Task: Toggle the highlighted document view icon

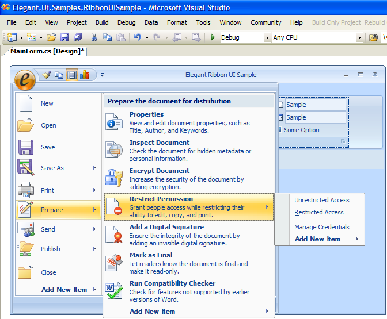Action: click(x=72, y=75)
